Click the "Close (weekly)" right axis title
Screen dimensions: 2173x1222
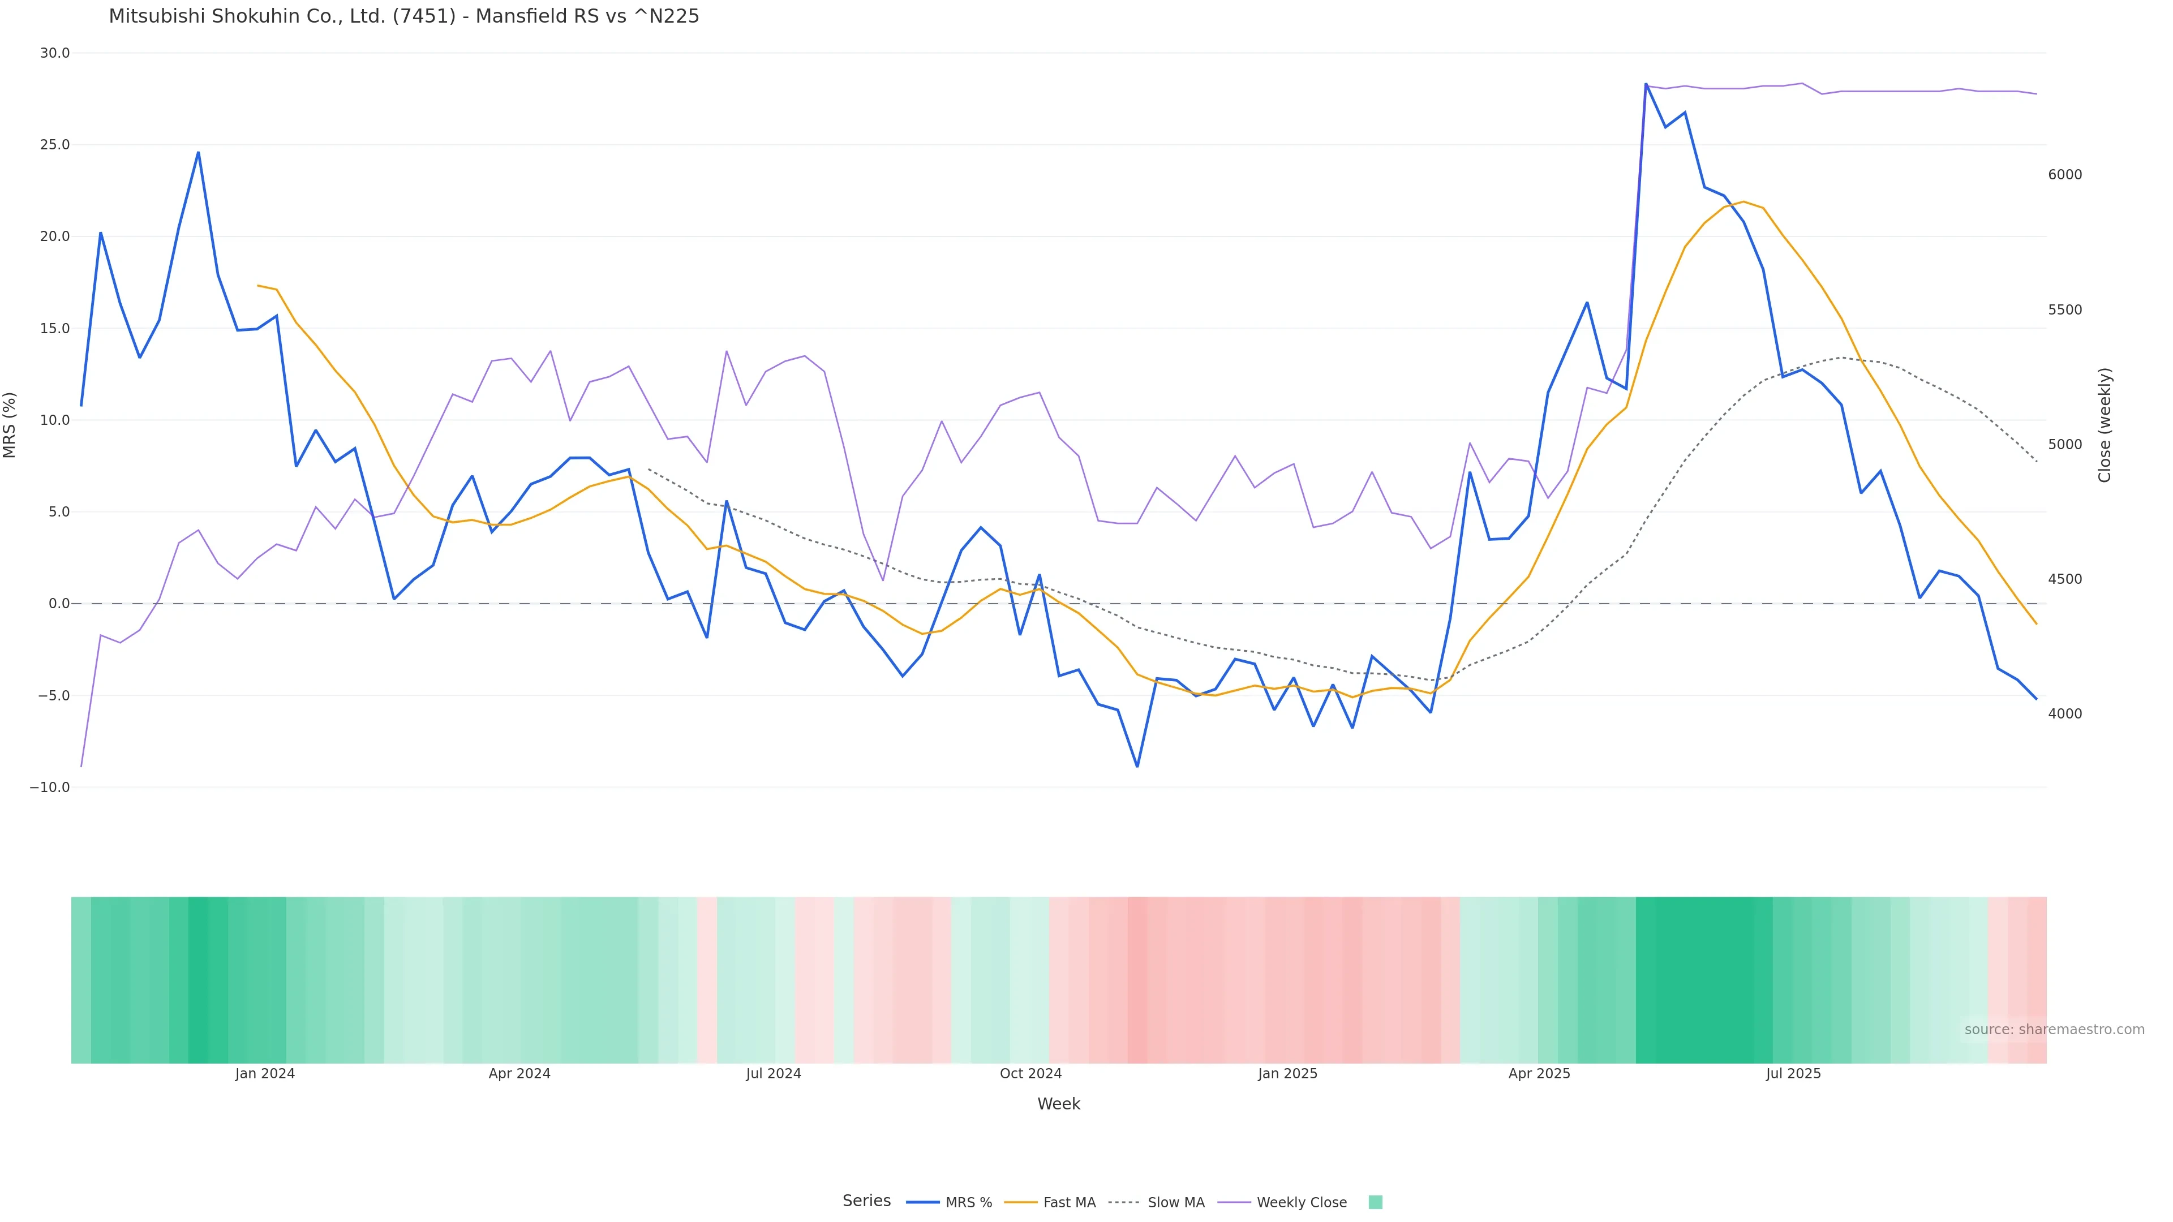click(2105, 425)
